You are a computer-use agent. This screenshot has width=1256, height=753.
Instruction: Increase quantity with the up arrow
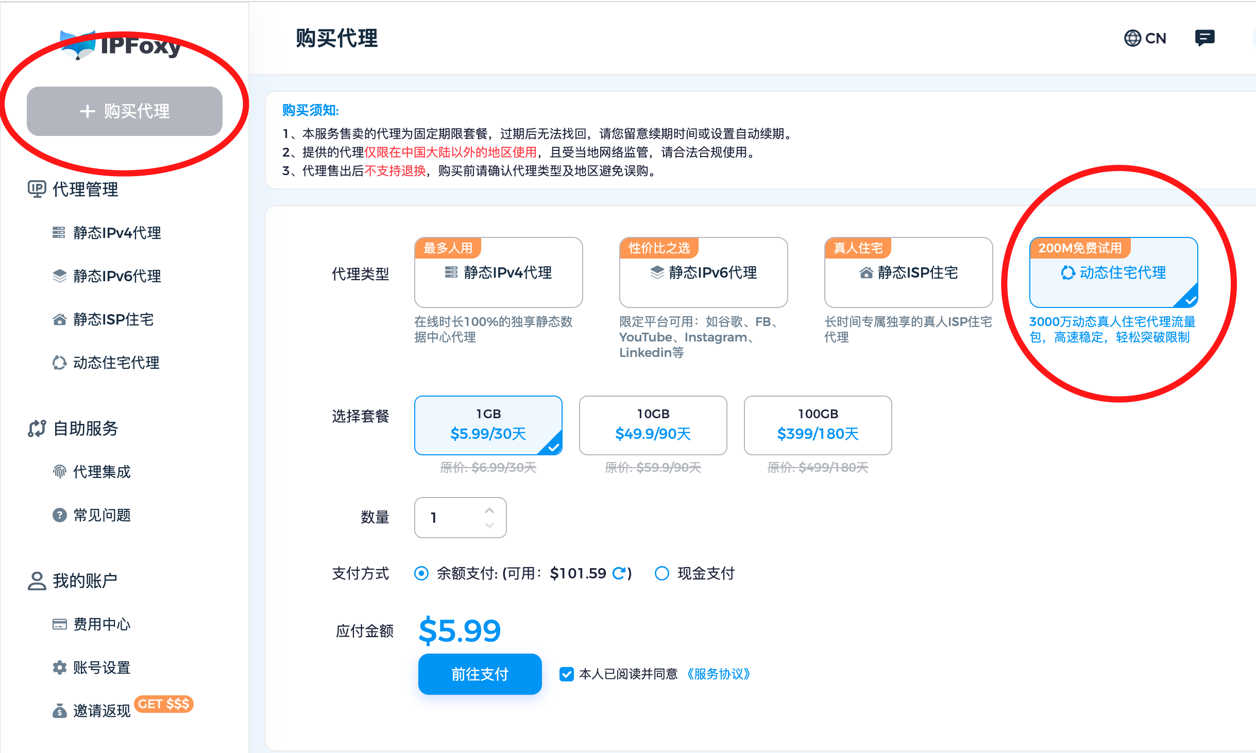(489, 510)
